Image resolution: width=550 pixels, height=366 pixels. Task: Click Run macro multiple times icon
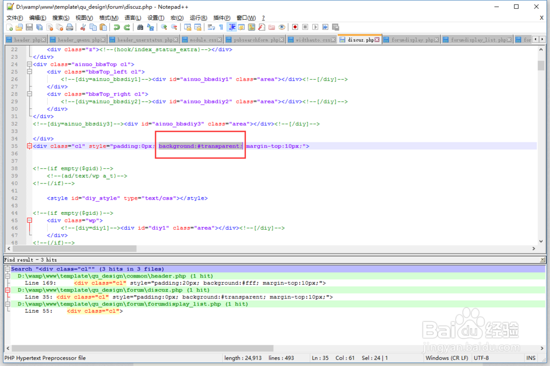click(326, 27)
